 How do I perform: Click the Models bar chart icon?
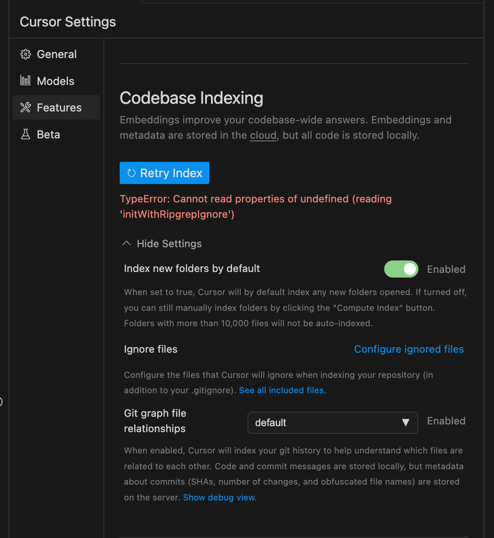click(x=26, y=80)
